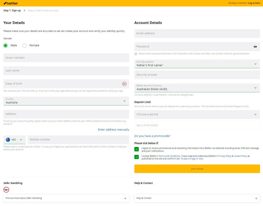This screenshot has width=263, height=206.
Task: Click arrow beside Find out more about Safer Gambling
Action: [x=125, y=198]
